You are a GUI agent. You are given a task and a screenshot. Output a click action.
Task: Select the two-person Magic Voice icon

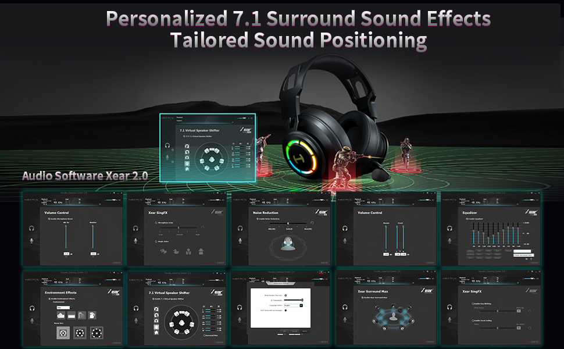tap(188, 251)
